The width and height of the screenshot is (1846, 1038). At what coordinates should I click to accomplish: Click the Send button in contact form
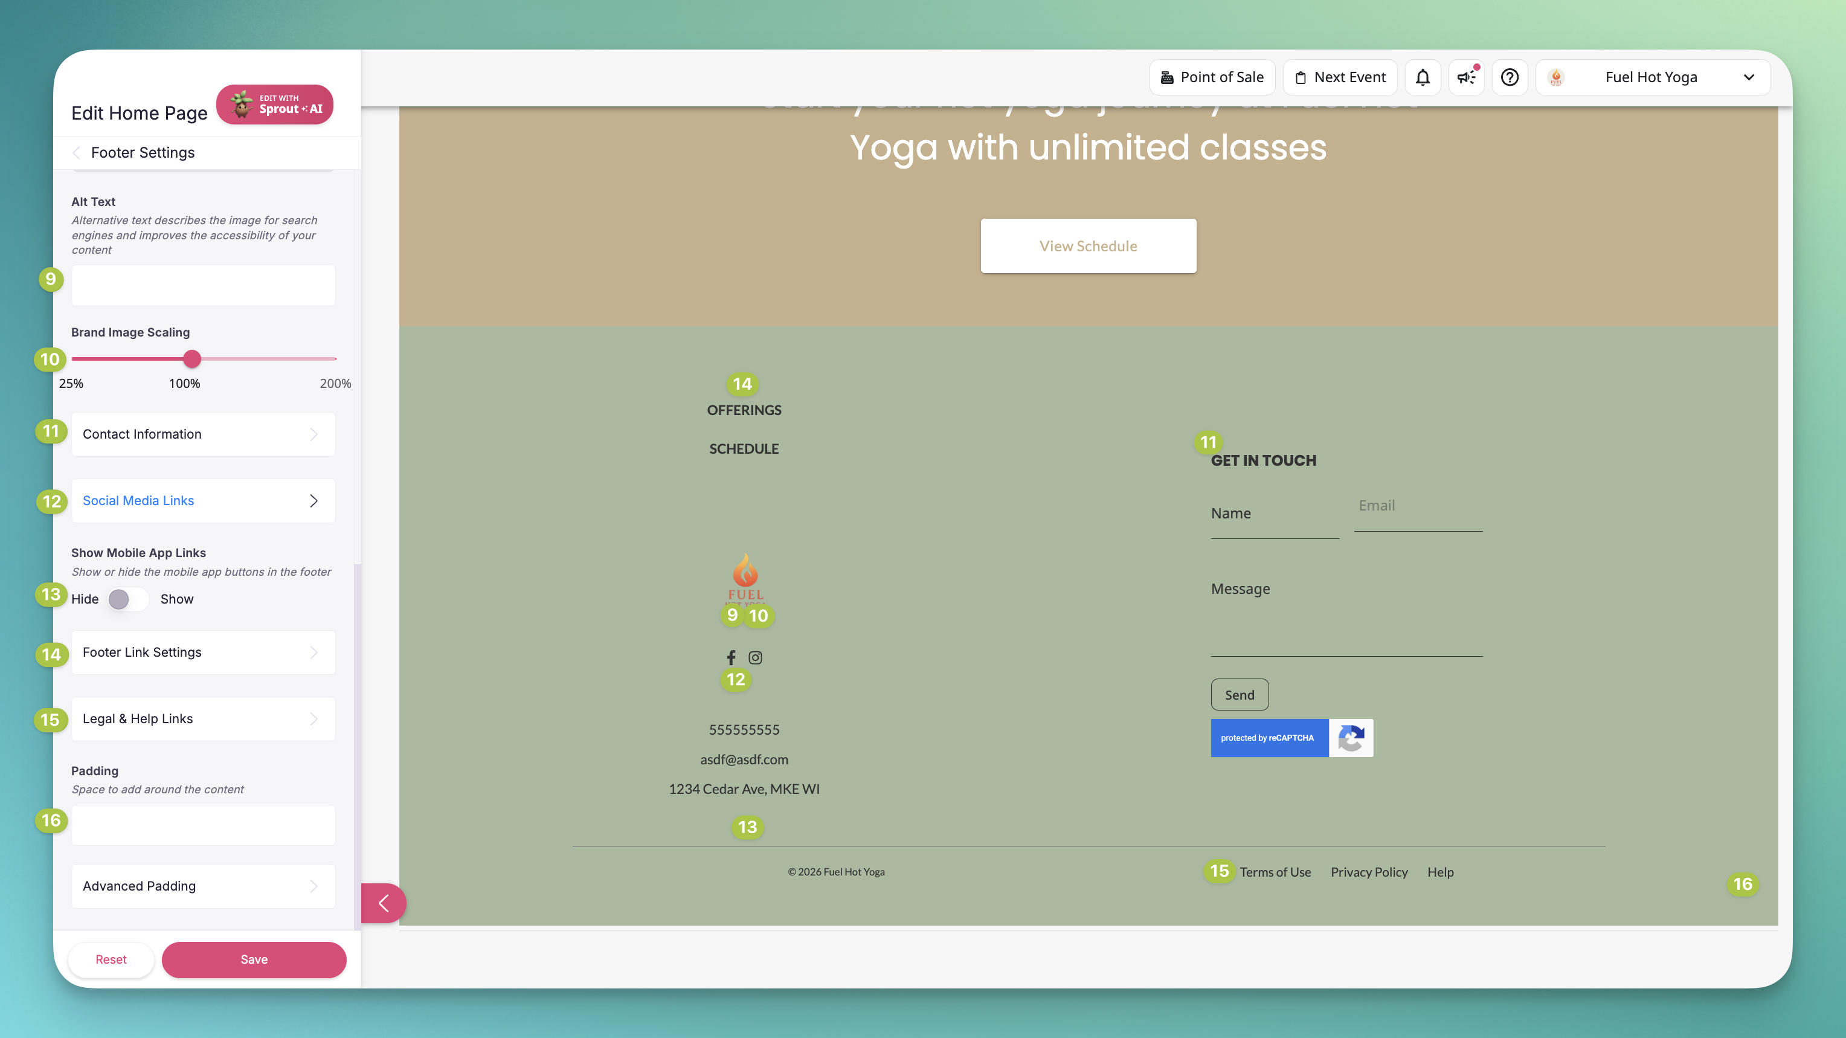(x=1240, y=695)
